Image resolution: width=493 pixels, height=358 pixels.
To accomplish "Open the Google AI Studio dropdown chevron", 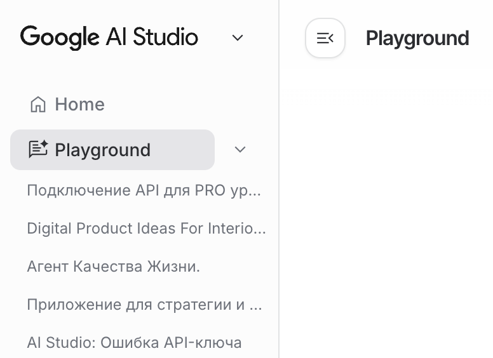I will (x=238, y=38).
